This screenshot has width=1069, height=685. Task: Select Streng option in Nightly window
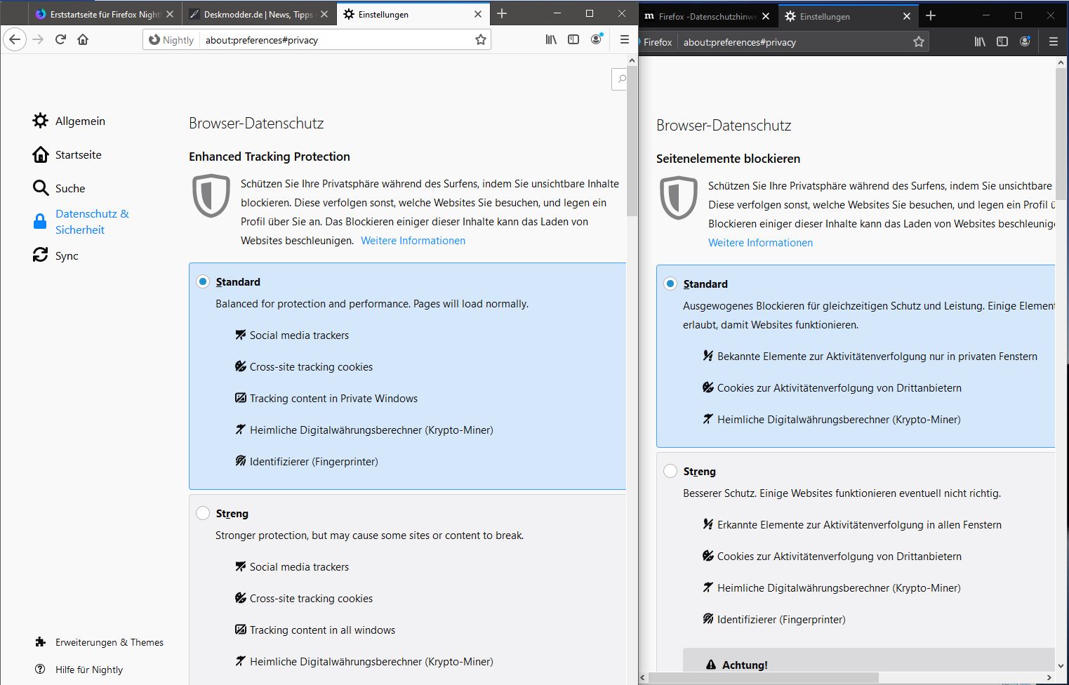click(x=203, y=513)
